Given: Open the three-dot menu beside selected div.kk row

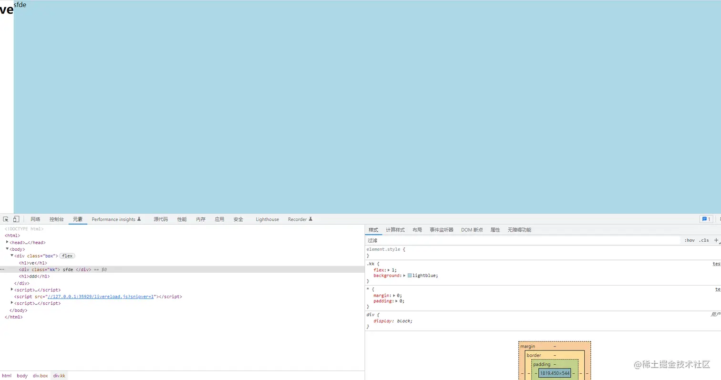Looking at the screenshot, I should point(2,269).
